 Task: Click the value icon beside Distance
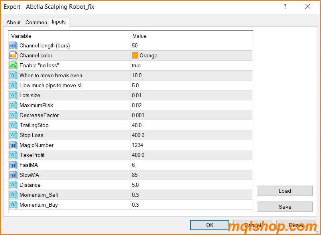pyautogui.click(x=13, y=185)
